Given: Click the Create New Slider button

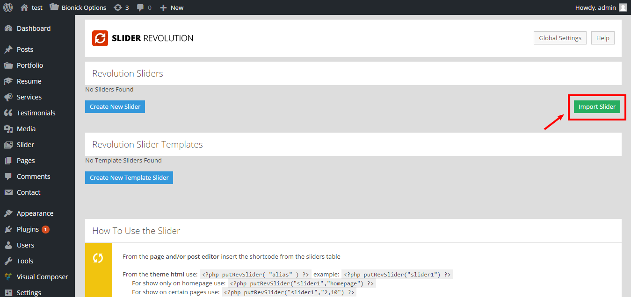Looking at the screenshot, I should pyautogui.click(x=115, y=106).
